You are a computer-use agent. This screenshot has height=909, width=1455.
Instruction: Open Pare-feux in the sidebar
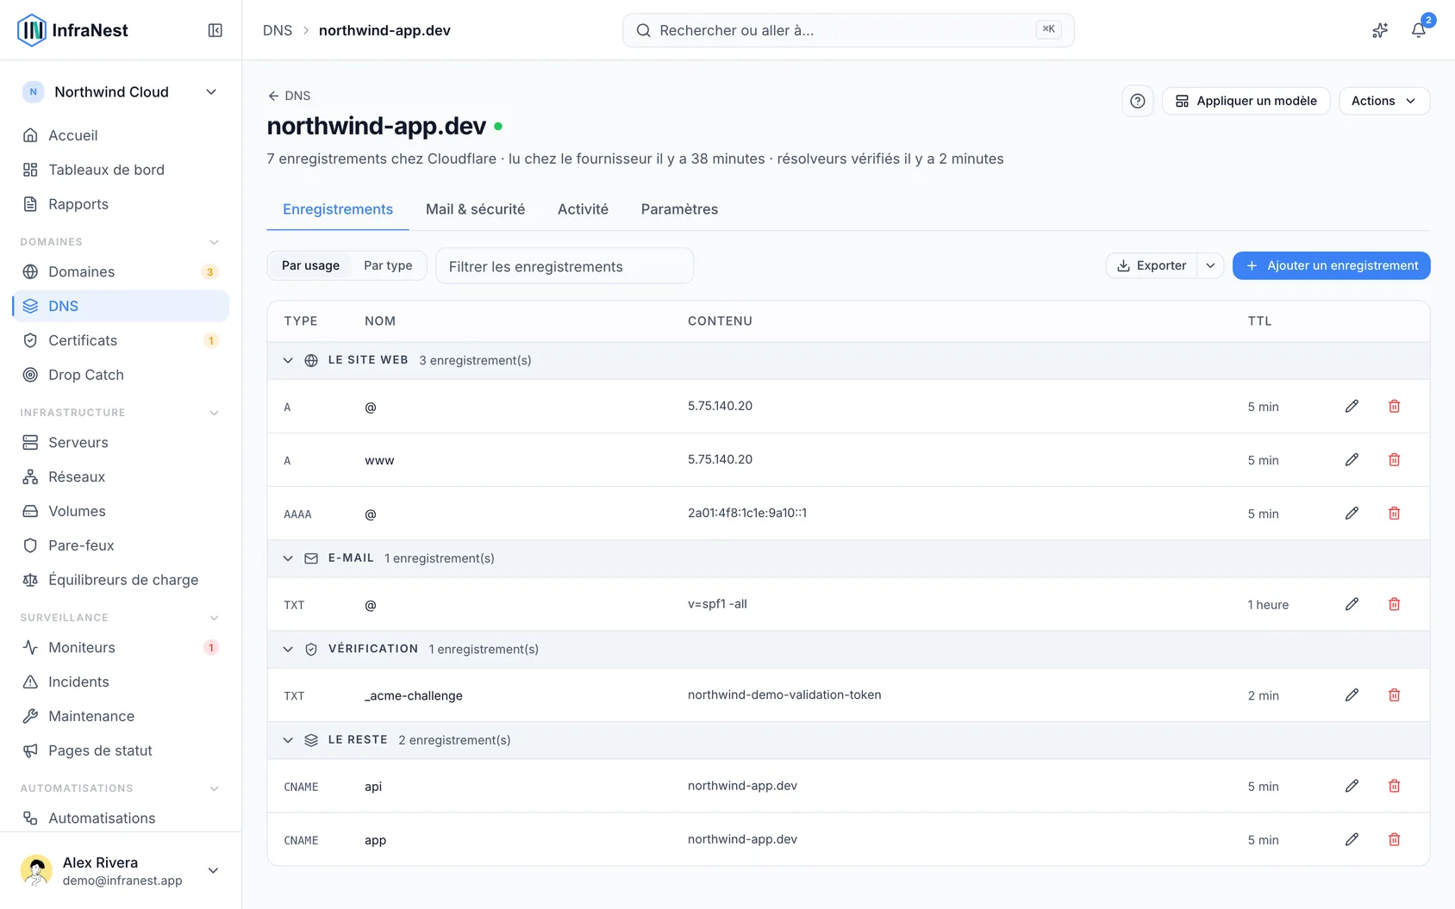coord(121,545)
